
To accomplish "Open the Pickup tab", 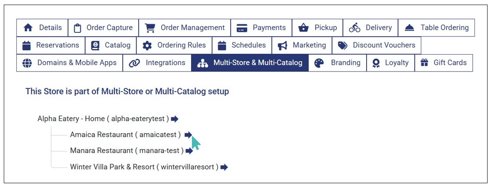I will pyautogui.click(x=317, y=28).
